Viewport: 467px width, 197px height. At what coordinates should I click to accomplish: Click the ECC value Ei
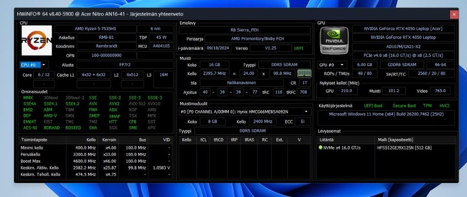coord(303,121)
